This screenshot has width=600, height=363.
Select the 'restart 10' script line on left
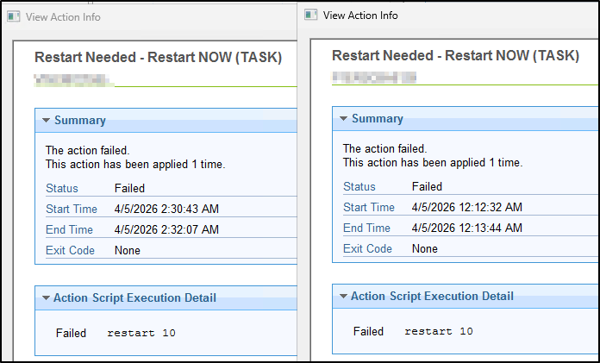(141, 333)
